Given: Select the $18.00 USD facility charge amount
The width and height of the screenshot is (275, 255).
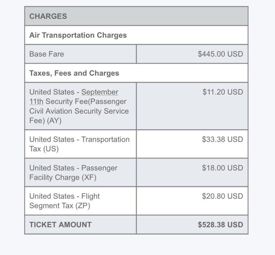Looking at the screenshot, I should [222, 168].
